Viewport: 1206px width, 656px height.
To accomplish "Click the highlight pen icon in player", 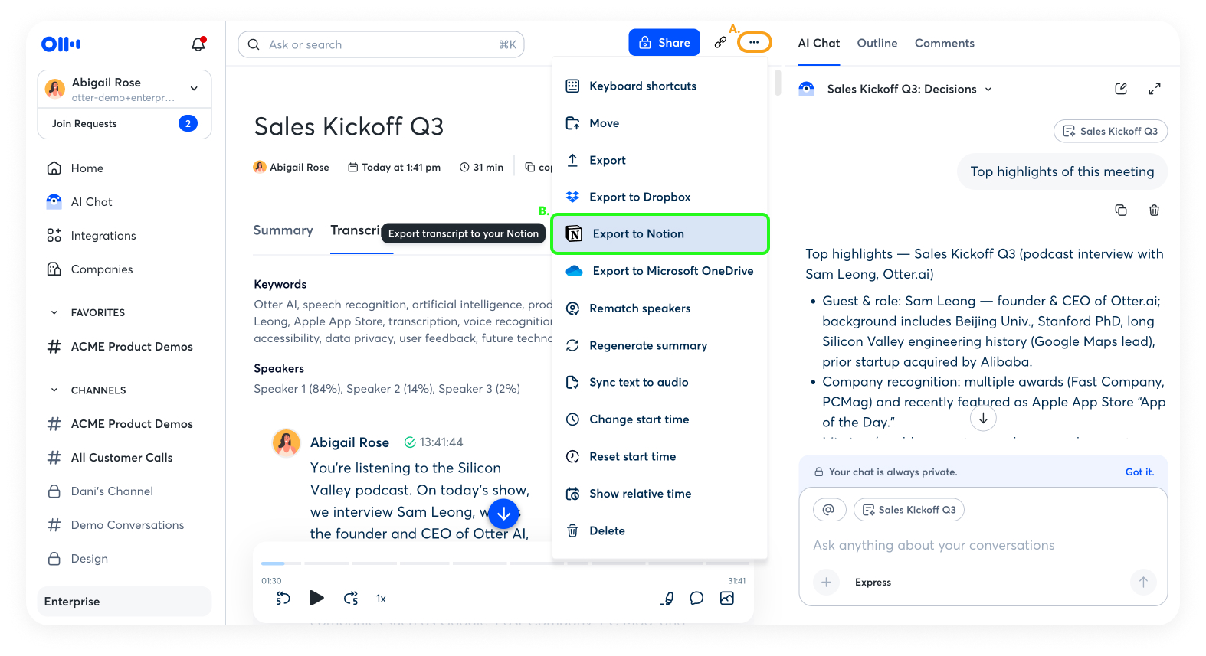I will tap(667, 599).
